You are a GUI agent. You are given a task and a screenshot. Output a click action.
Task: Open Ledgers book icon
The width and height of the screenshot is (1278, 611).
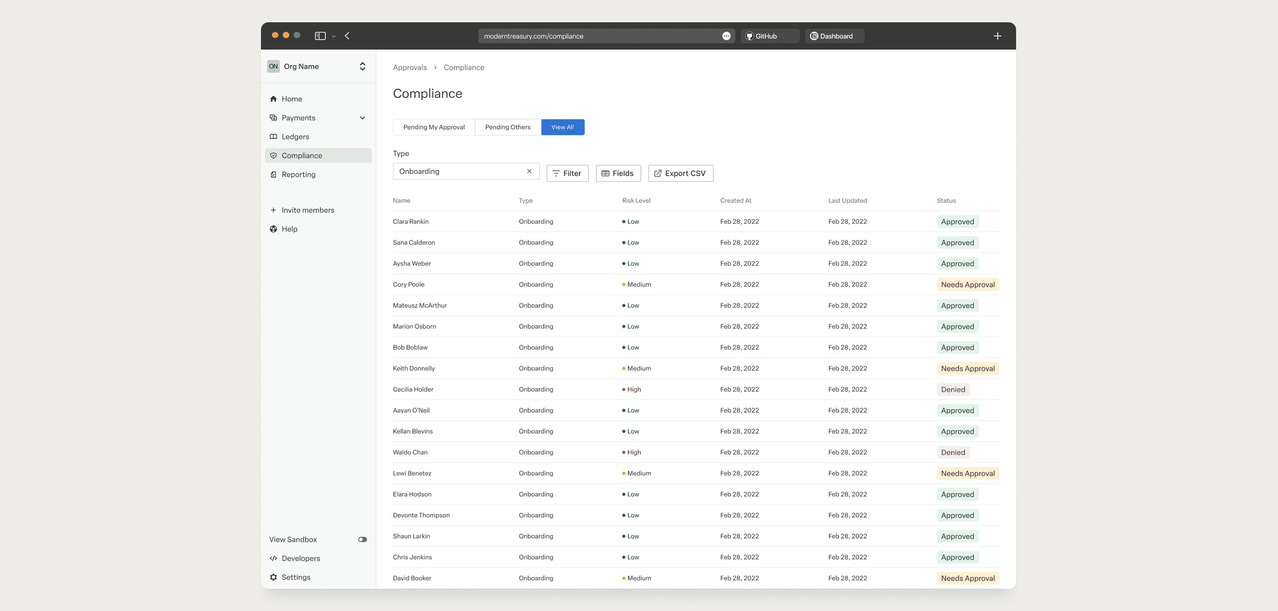coord(274,136)
